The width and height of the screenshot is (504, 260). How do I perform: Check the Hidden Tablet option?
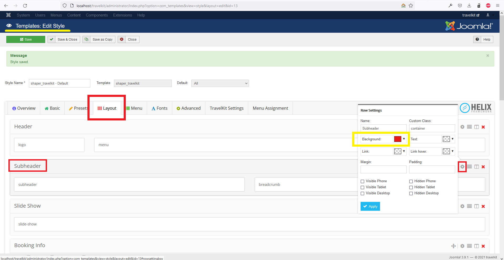[411, 187]
